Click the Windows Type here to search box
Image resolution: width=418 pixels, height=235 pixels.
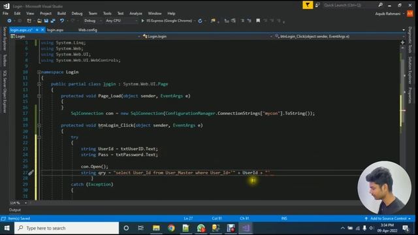click(67, 228)
